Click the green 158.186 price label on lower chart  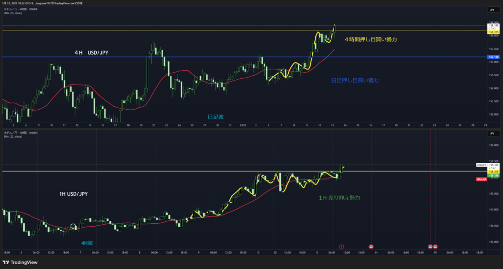(493, 175)
